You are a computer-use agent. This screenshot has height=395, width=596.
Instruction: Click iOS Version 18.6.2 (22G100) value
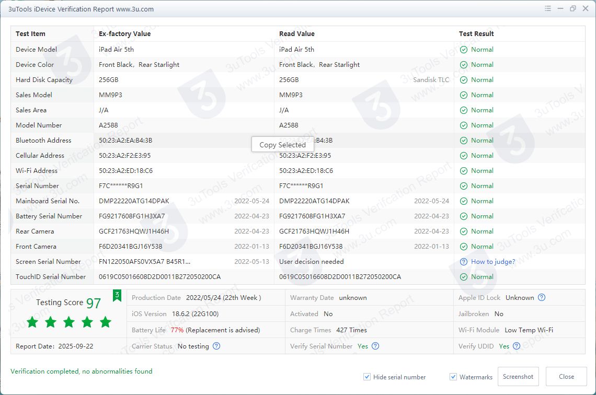pyautogui.click(x=195, y=313)
